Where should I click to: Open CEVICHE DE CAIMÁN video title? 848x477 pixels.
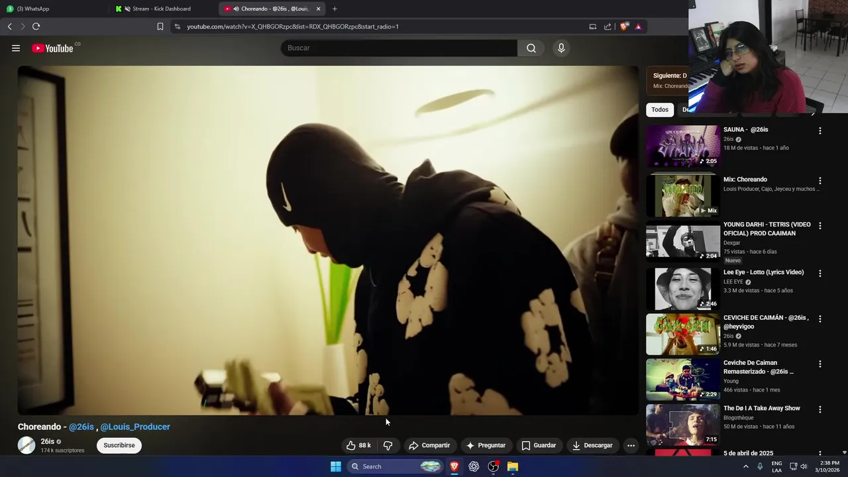(x=766, y=322)
